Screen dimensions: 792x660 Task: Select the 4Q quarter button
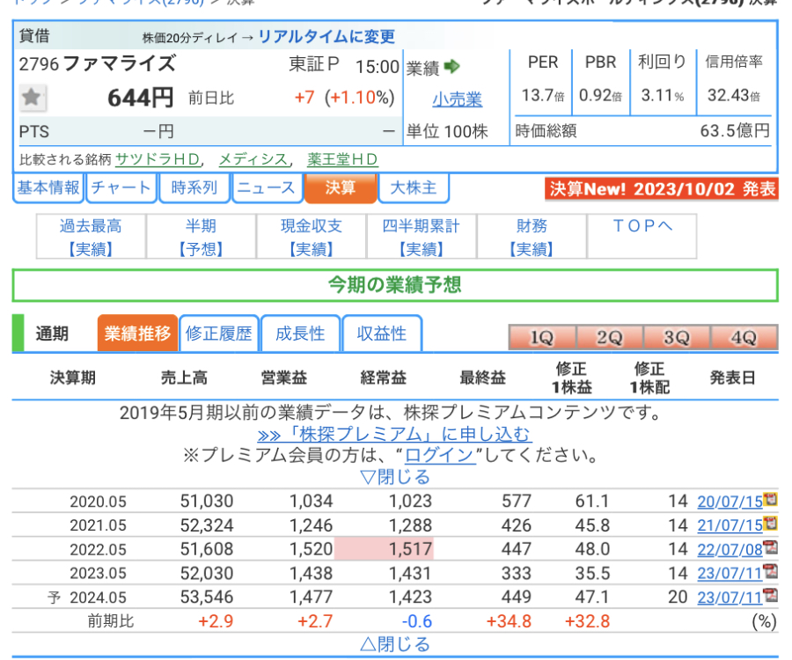744,337
